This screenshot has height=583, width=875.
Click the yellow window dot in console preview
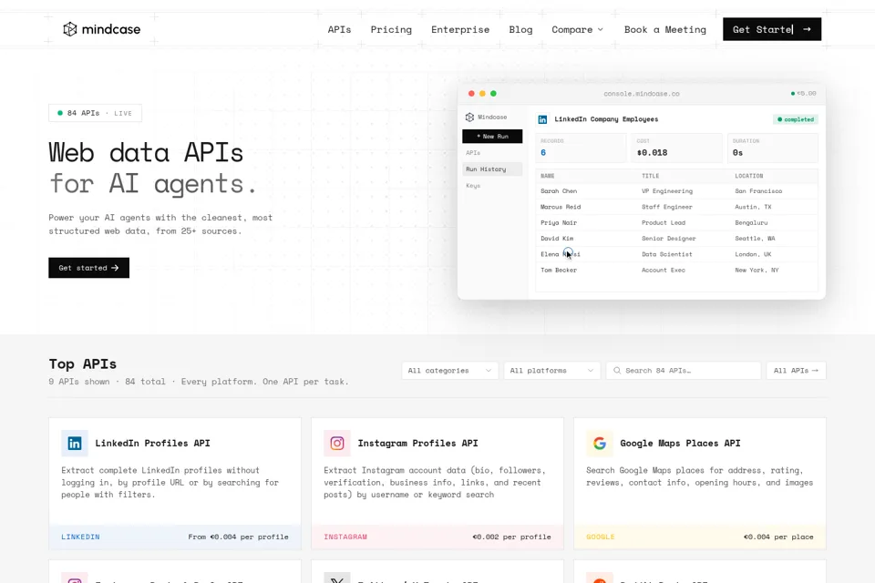pyautogui.click(x=482, y=94)
